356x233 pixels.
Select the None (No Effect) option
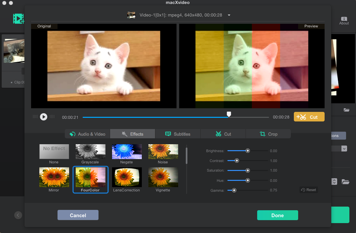tap(54, 152)
